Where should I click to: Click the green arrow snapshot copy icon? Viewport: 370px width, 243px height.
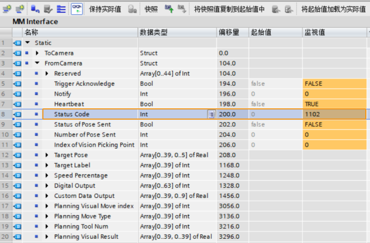[169, 9]
